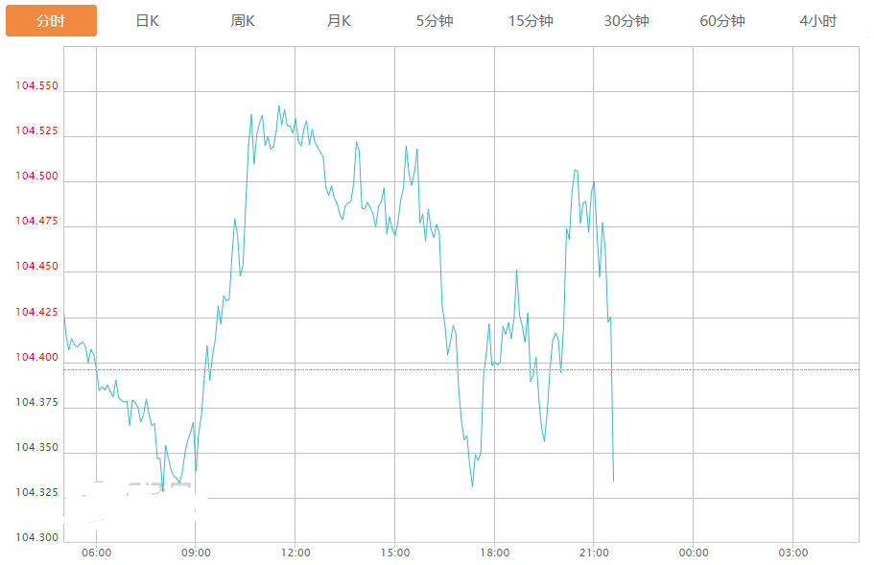Select the 03:00 time axis label
The height and width of the screenshot is (565, 874).
pyautogui.click(x=793, y=553)
